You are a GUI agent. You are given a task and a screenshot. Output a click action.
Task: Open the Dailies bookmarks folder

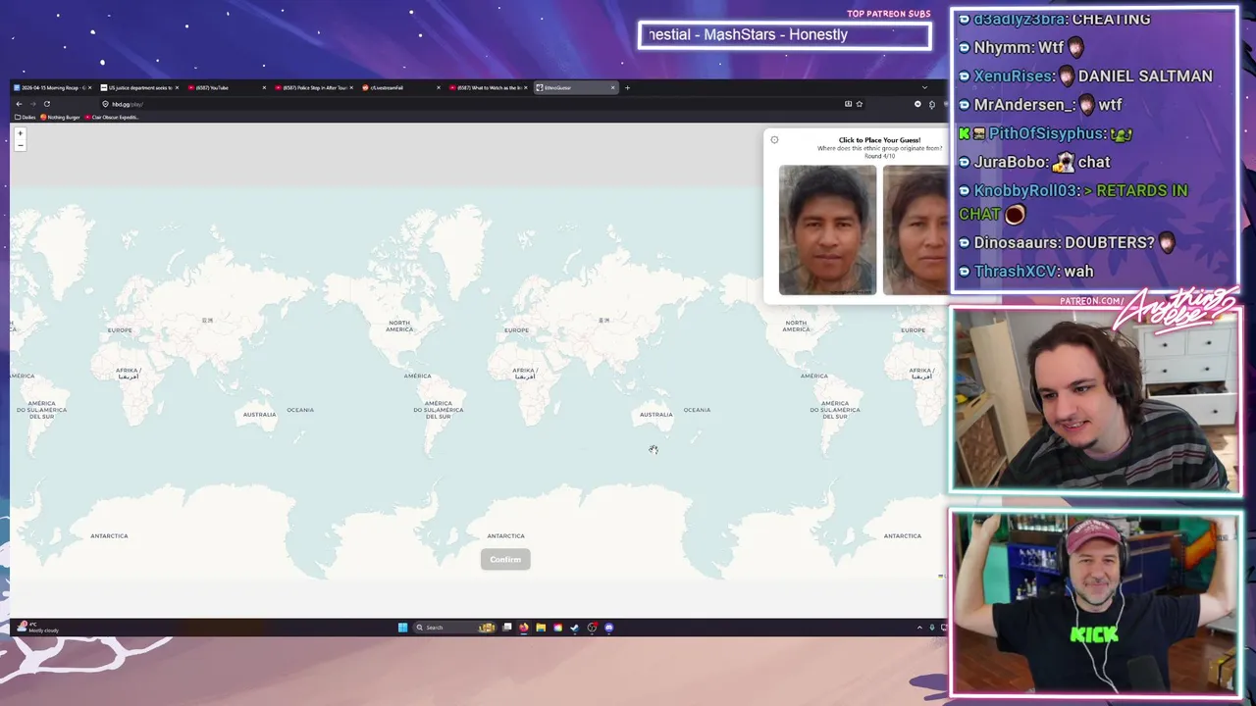tap(26, 117)
